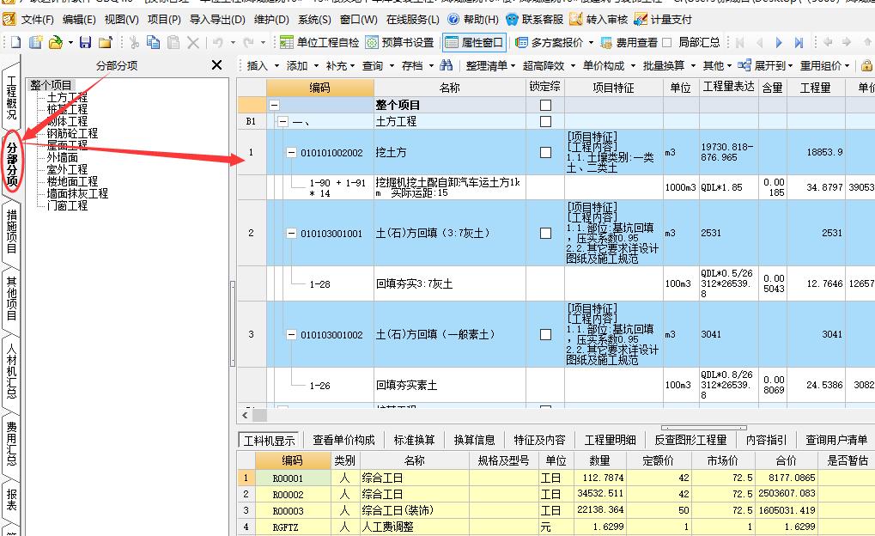Viewport: 875px width, 536px height.
Task: Check lock box for 土方工程 row
Action: click(546, 121)
